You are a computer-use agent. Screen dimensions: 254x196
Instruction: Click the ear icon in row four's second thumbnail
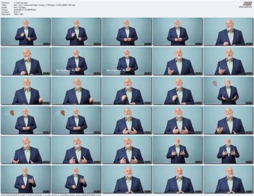[x=61, y=113]
